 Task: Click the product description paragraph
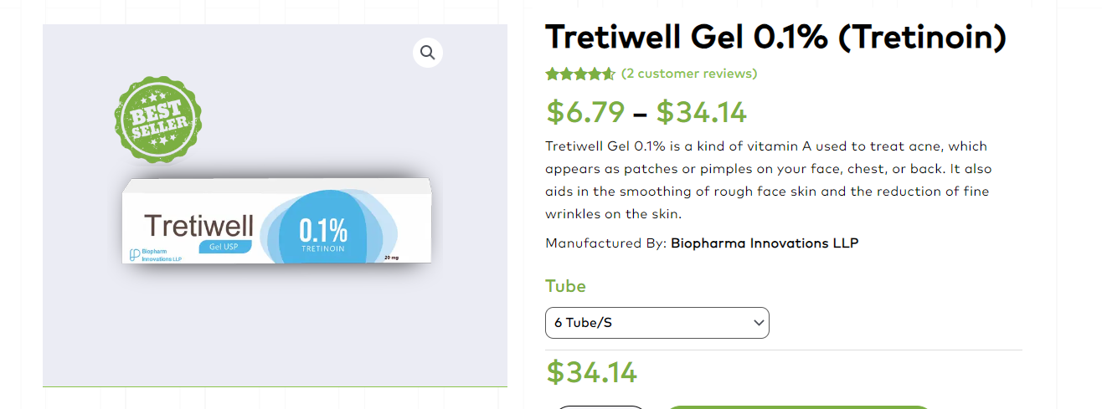766,180
